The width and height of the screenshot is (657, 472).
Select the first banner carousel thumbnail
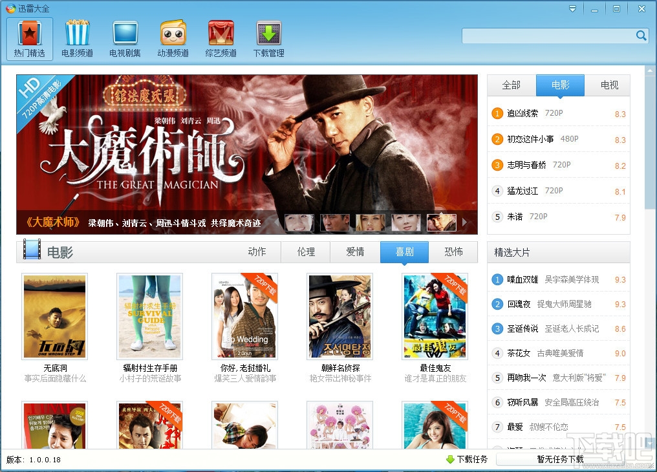pyautogui.click(x=299, y=222)
